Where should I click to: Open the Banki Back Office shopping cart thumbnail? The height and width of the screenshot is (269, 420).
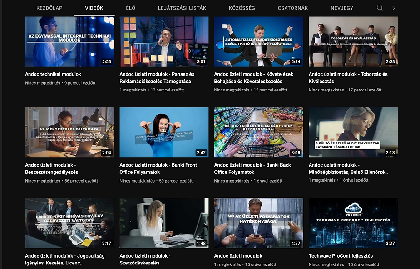tap(258, 132)
